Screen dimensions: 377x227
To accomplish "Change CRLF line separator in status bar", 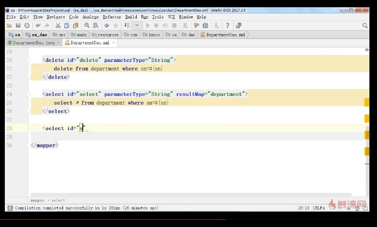I will coord(319,208).
